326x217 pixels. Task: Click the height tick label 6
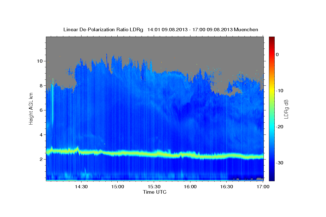[x=41, y=110]
